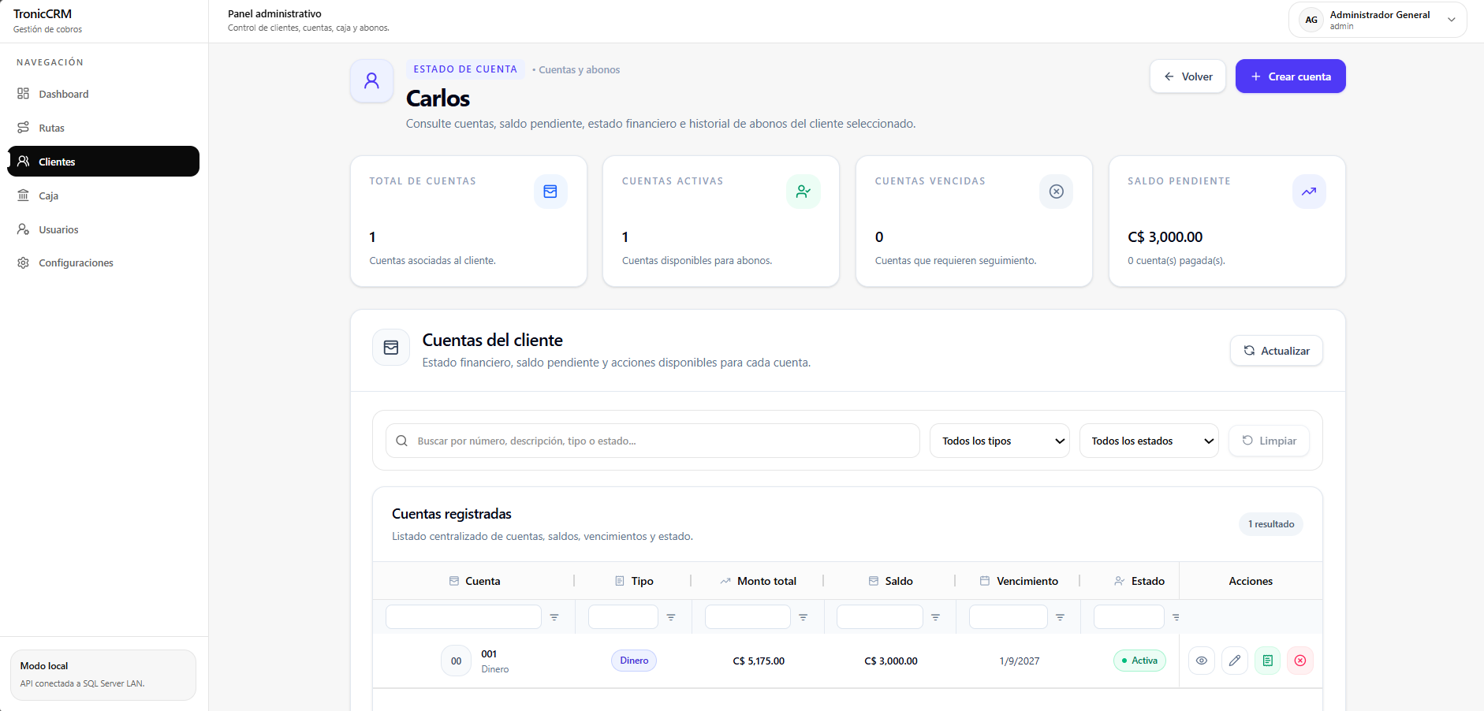The image size is (1484, 711).
Task: Open the Dashboard navigation item
Action: point(103,94)
